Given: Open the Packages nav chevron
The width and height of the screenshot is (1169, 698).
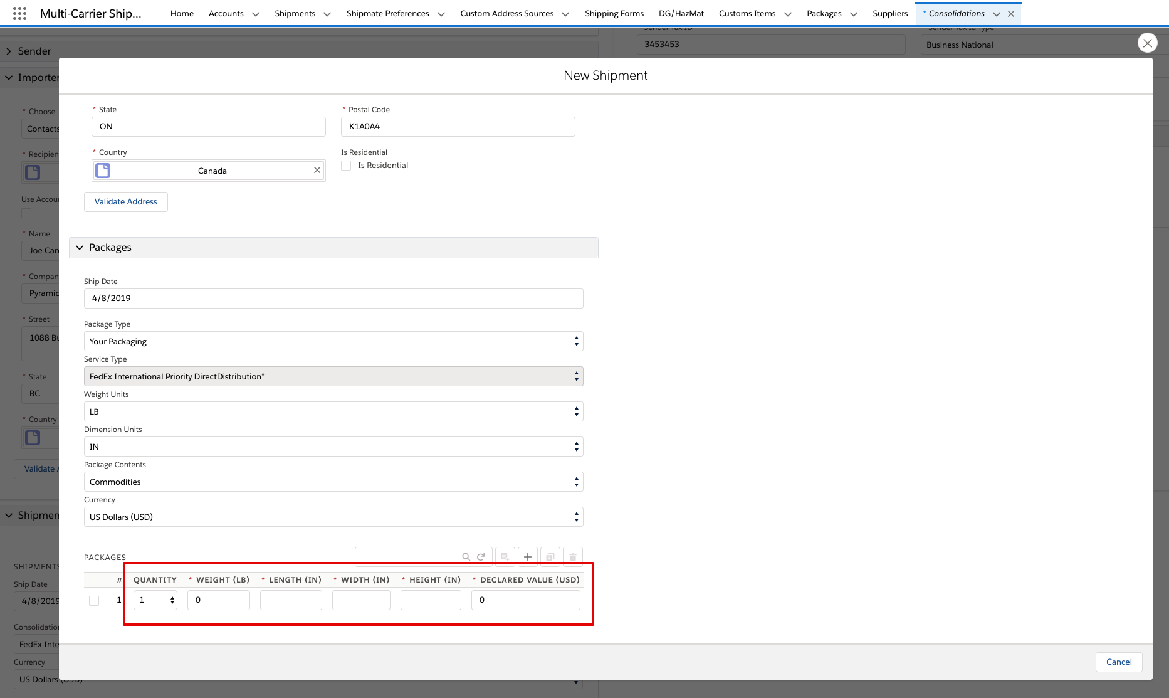Looking at the screenshot, I should (854, 14).
